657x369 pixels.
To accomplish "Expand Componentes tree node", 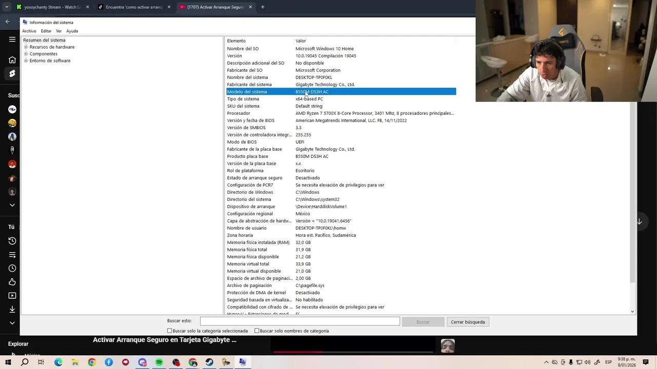I will (x=26, y=54).
